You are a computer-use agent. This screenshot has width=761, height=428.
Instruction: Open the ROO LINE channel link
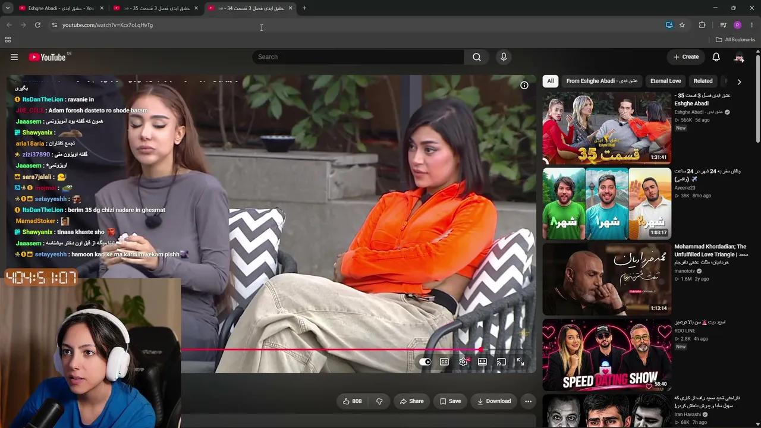[684, 331]
